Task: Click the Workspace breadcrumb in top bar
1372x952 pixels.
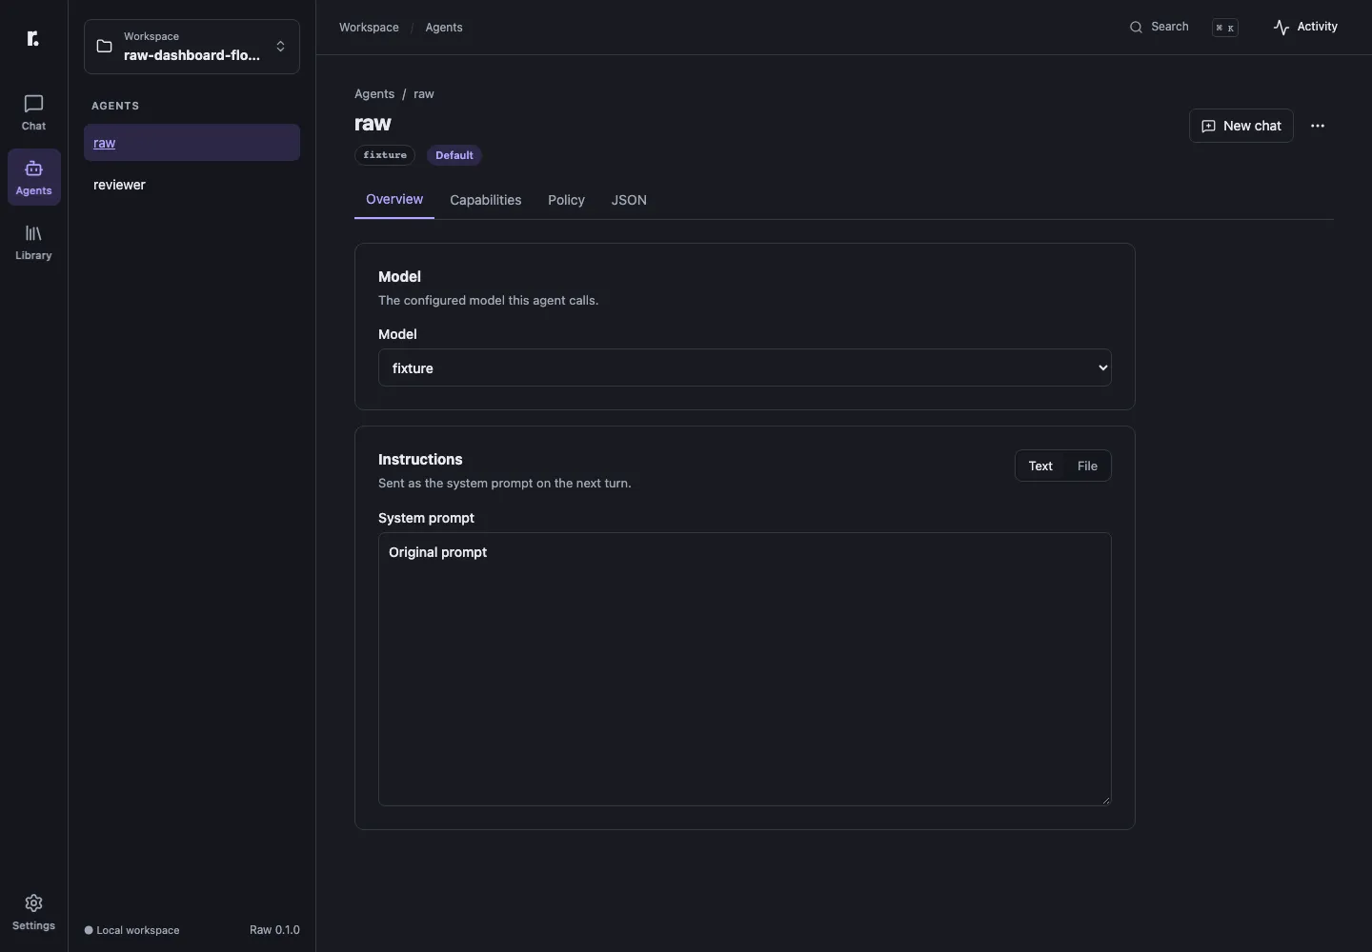Action: [369, 28]
